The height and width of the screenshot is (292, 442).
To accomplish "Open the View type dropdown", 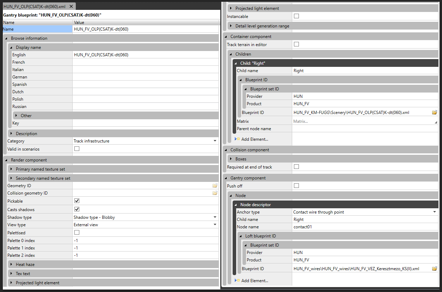I will [x=215, y=225].
